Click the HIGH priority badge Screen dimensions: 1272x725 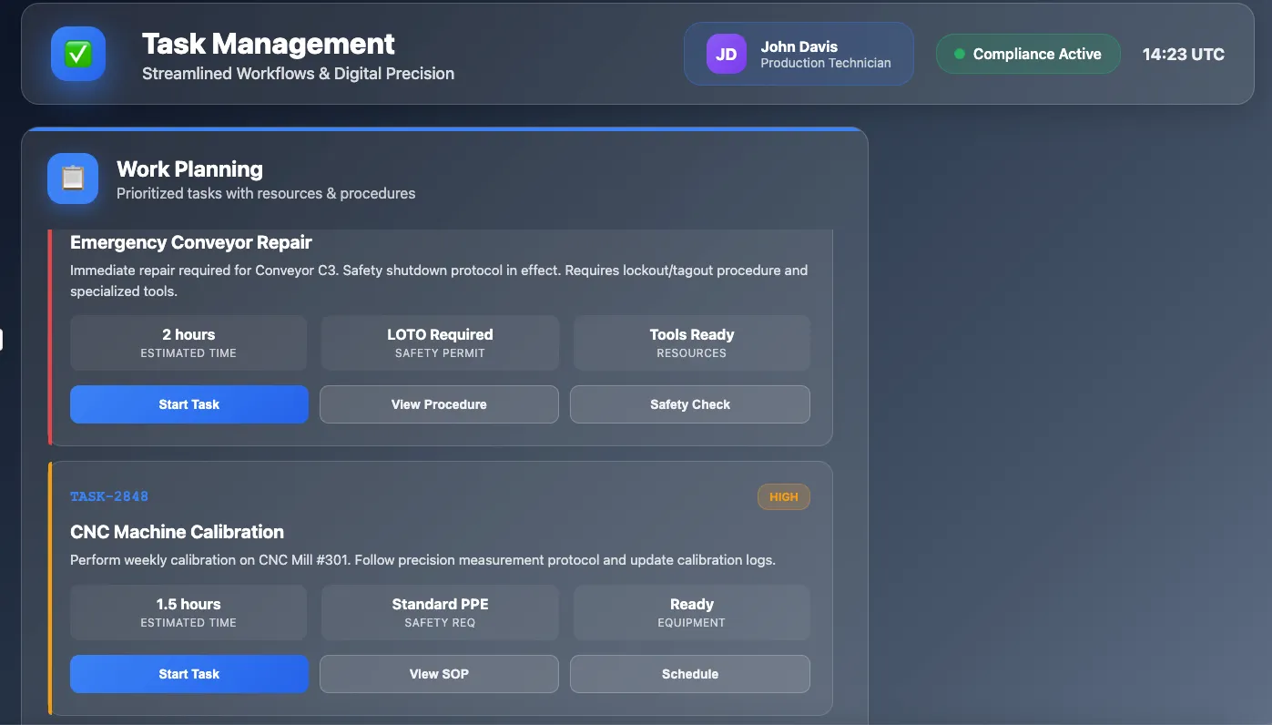[783, 496]
